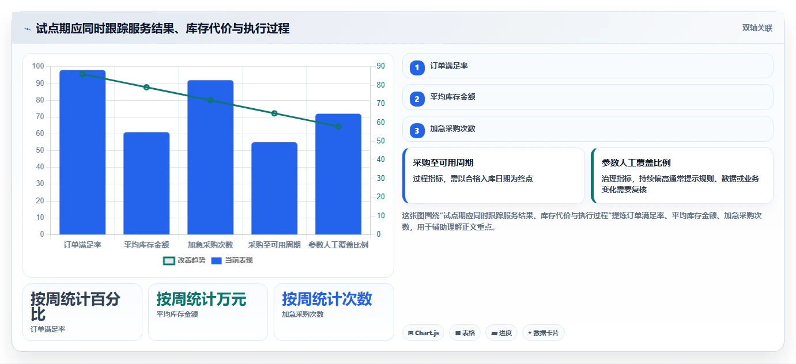Click x-axis label 订单满足率

click(82, 245)
